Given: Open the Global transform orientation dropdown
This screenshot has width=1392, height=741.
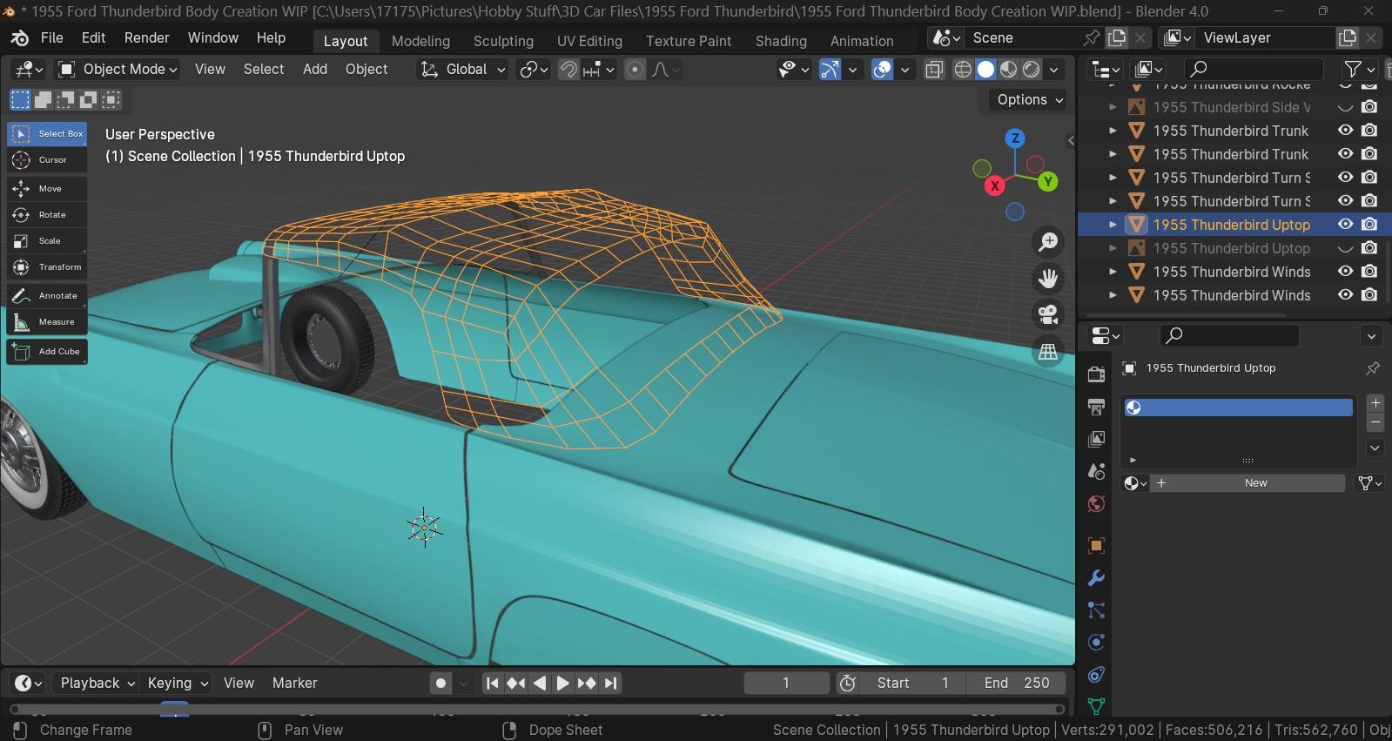Looking at the screenshot, I should pos(461,70).
